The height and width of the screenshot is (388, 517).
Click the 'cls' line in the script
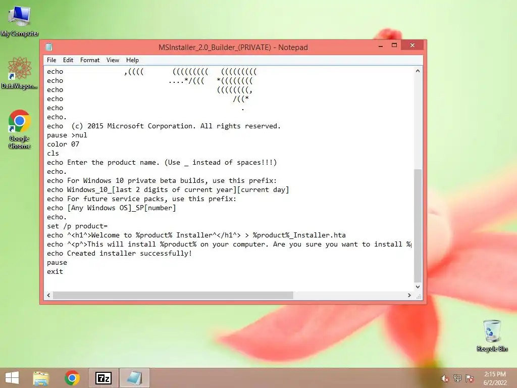(53, 154)
